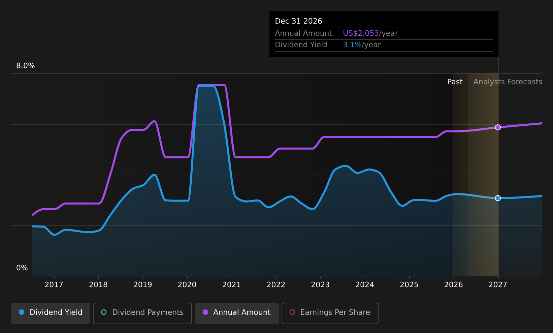Viewport: 553px width, 333px height.
Task: Click the 2025 x-axis label
Action: [409, 285]
